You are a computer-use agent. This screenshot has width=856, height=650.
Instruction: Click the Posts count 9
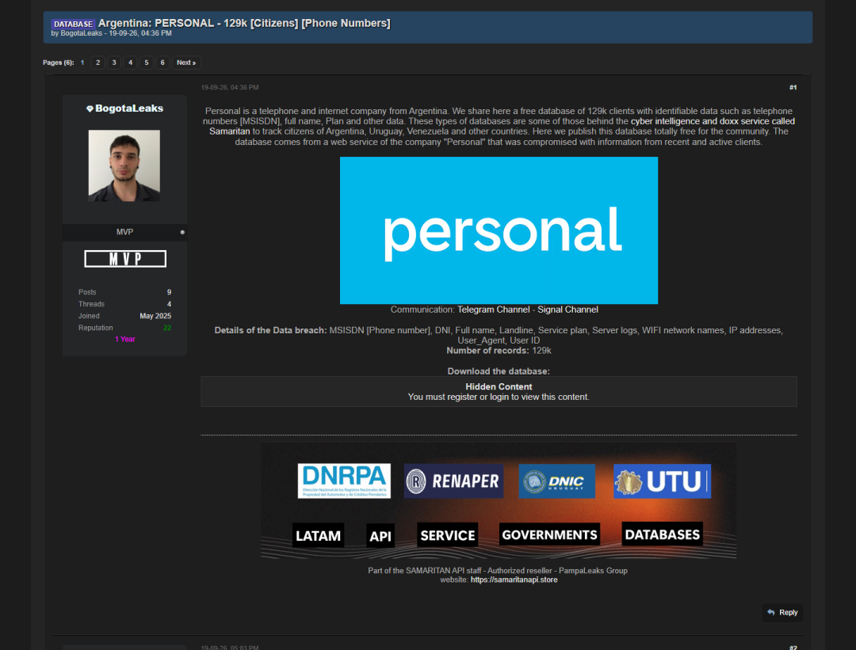pyautogui.click(x=169, y=292)
